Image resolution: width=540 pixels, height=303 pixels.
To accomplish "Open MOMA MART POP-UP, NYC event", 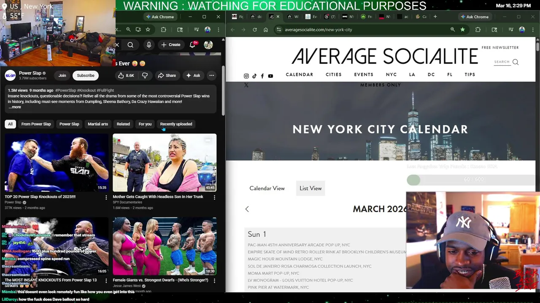I will 273,273.
